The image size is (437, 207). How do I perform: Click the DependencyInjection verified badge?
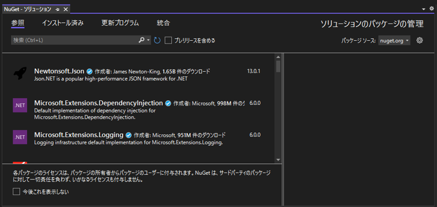click(x=168, y=104)
